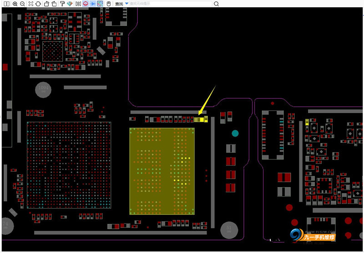Click the zoom out magnifier icon

pyautogui.click(x=22, y=4)
